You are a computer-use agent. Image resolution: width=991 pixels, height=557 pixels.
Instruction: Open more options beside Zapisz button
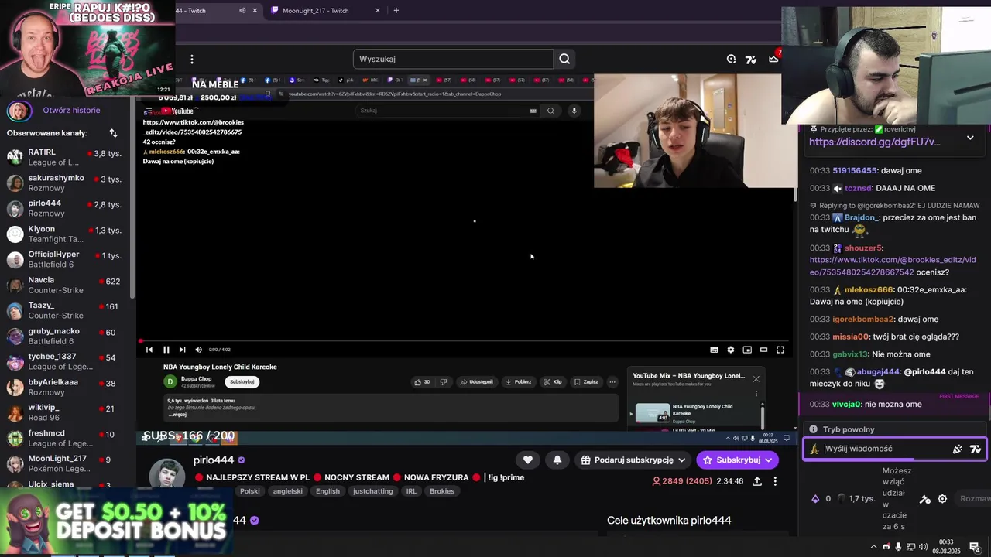click(612, 381)
